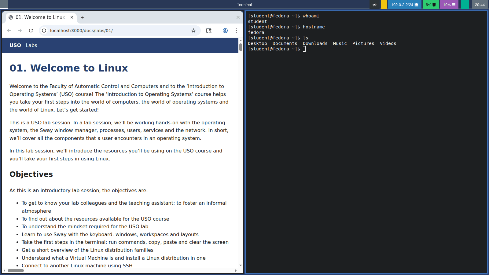
Task: Click 'Documents' in the terminal ls output
Action: [x=285, y=43]
